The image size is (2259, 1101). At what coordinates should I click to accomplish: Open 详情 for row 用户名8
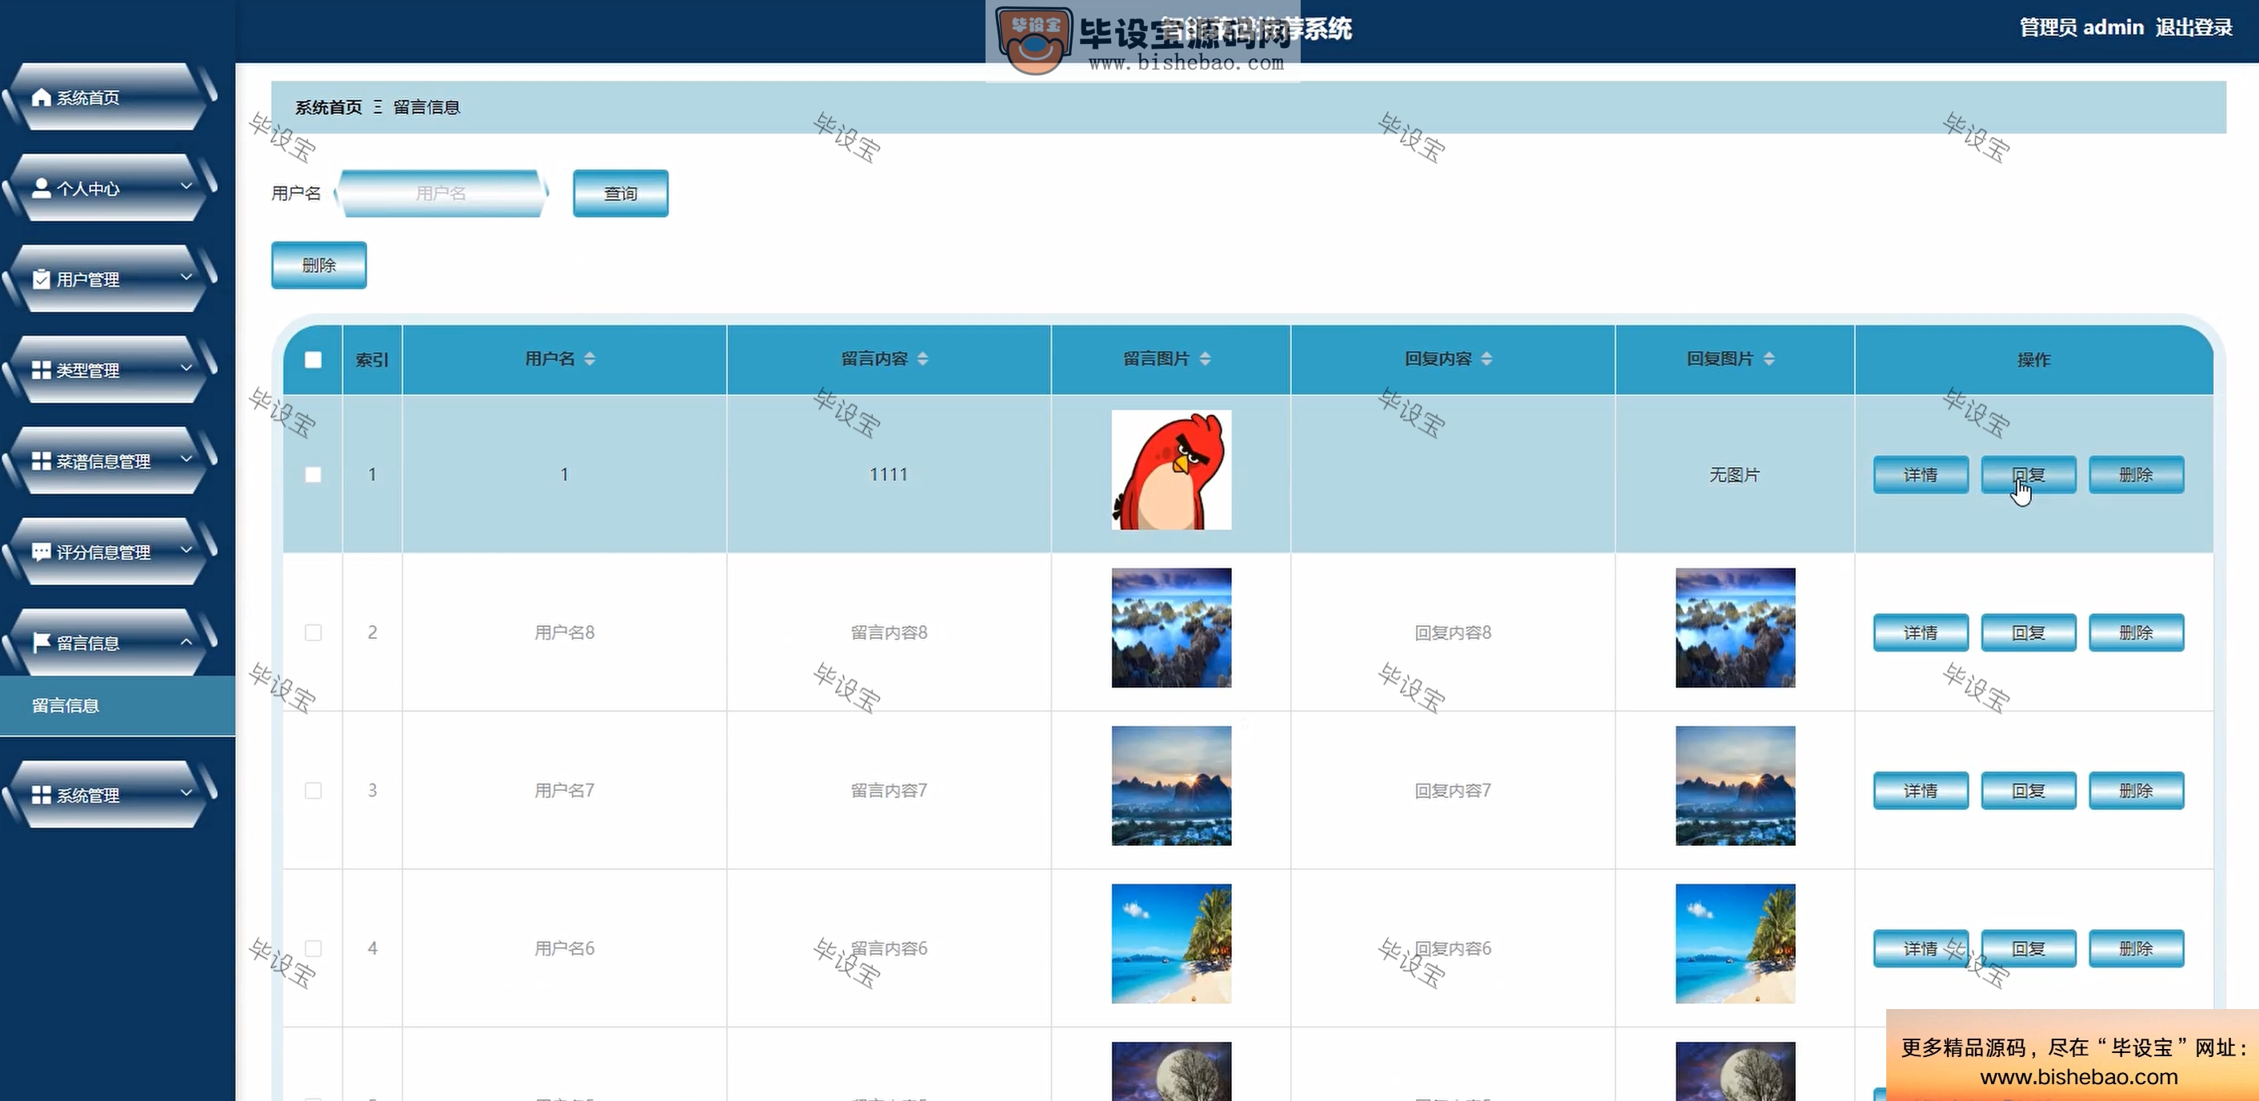[x=1921, y=632]
